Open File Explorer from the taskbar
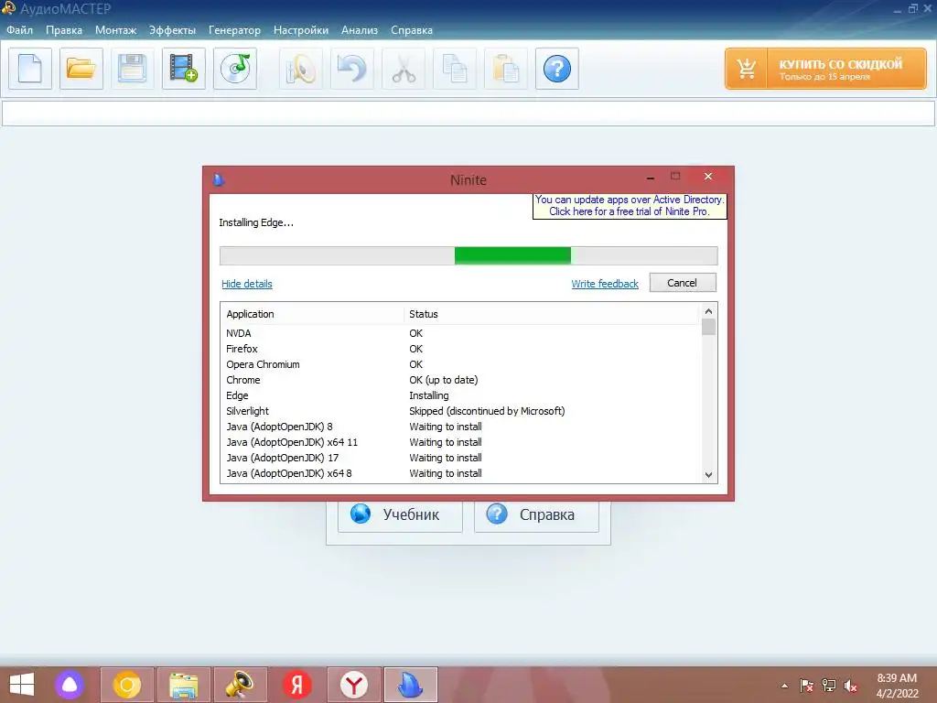Viewport: 937px width, 703px height. 183,685
